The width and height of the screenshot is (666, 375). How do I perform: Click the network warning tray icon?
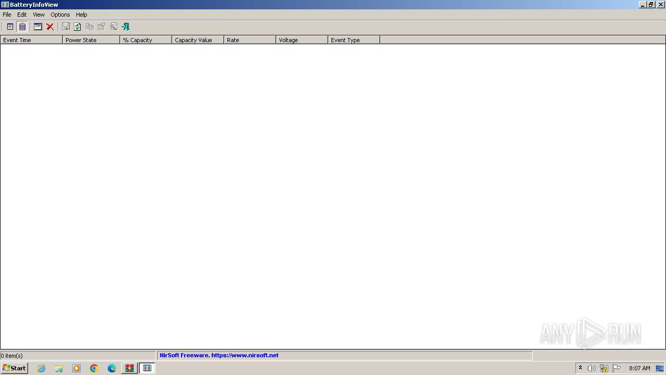(604, 368)
